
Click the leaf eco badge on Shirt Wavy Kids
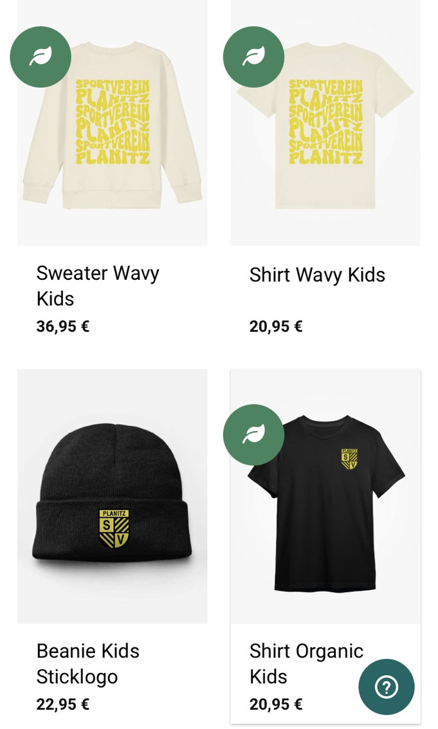(x=253, y=57)
